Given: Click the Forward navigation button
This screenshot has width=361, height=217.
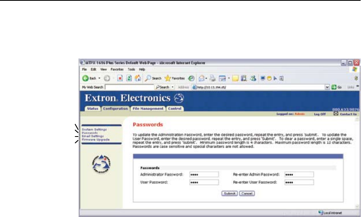Looking at the screenshot, I should tap(107, 78).
